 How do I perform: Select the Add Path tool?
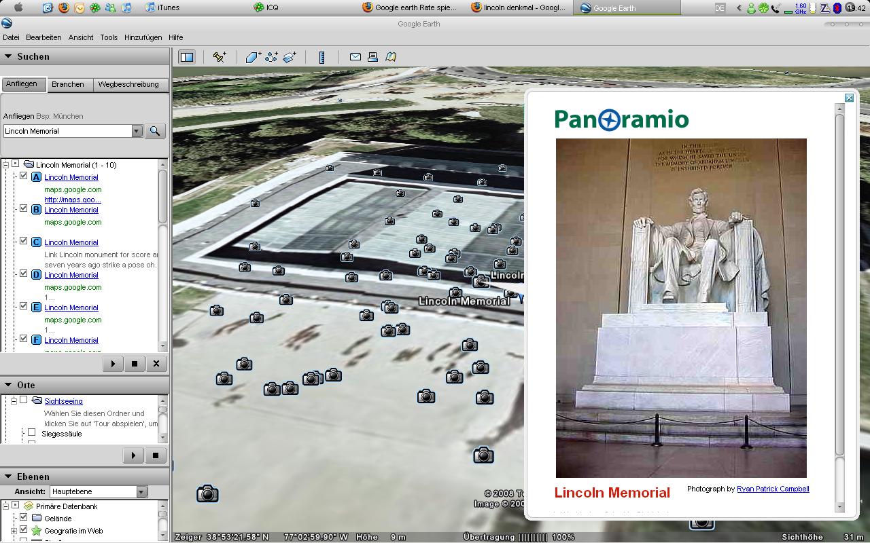(x=272, y=57)
